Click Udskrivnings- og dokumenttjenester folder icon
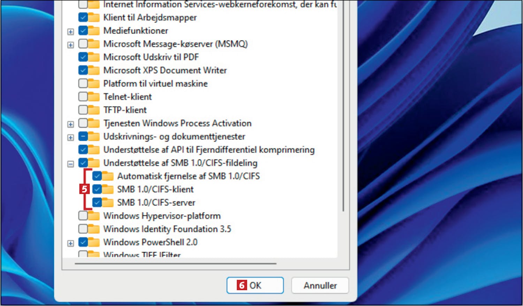 coord(94,136)
